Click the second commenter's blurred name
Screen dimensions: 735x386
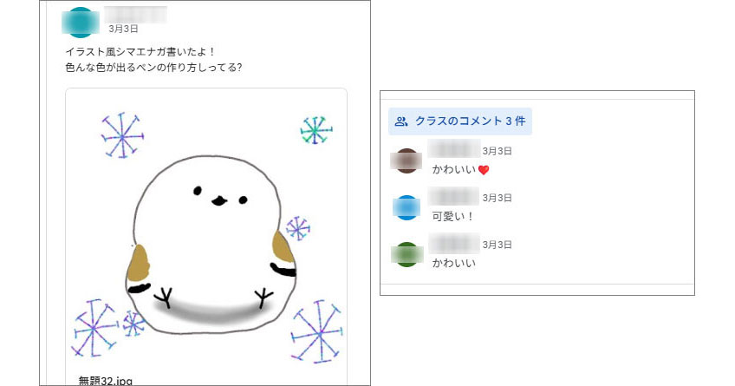coord(453,196)
